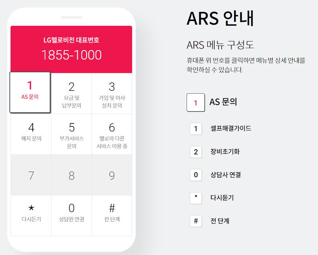
Task: Select keypad button 6 헬로의 다른 서비스 이용 중
Action: point(112,134)
